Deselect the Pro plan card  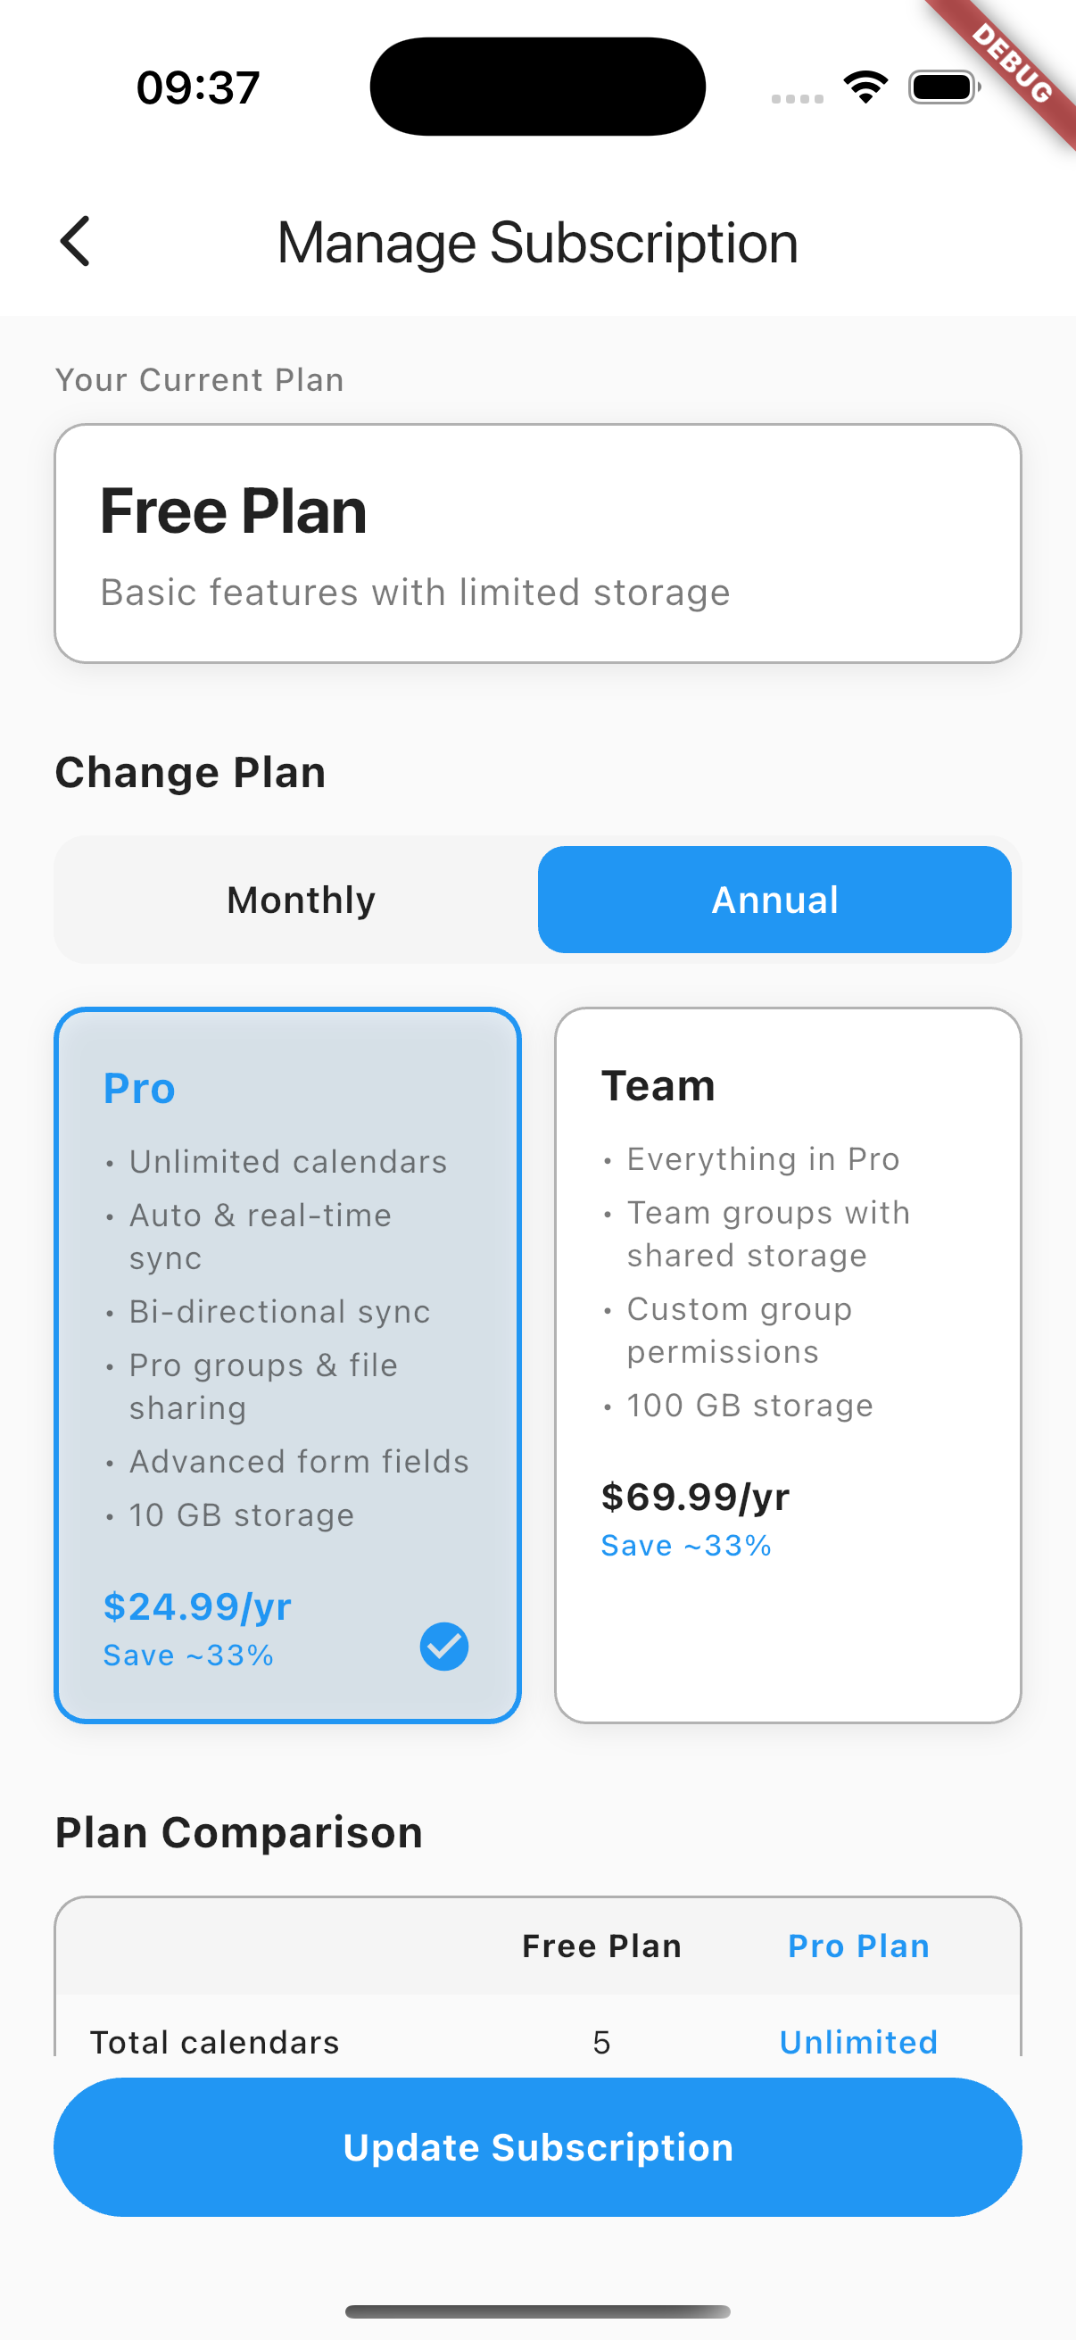coord(288,1363)
